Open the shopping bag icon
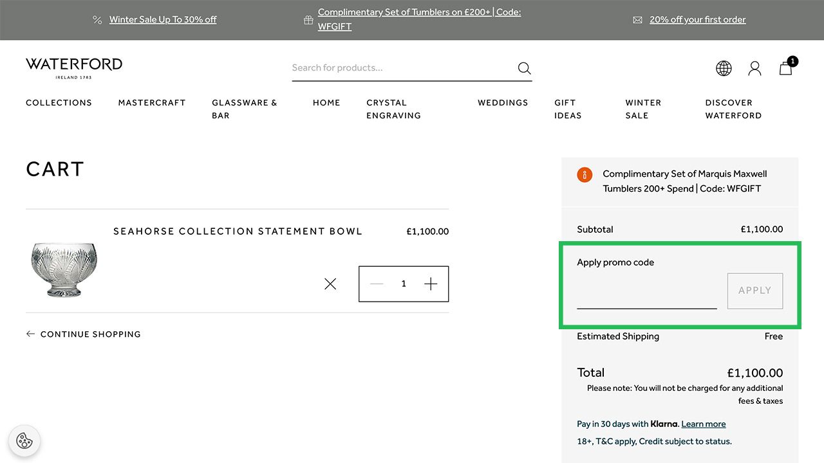Viewport: 824px width, 463px height. pos(786,68)
